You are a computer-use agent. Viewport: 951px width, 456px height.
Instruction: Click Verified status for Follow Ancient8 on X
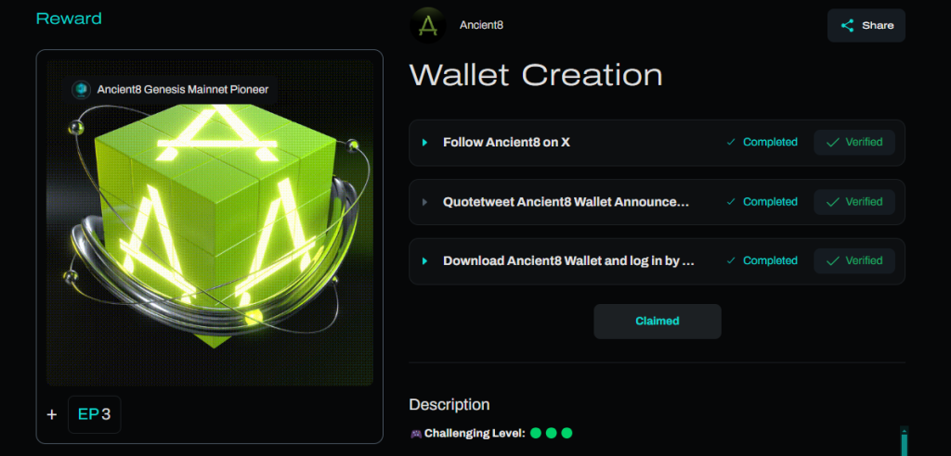pyautogui.click(x=854, y=143)
